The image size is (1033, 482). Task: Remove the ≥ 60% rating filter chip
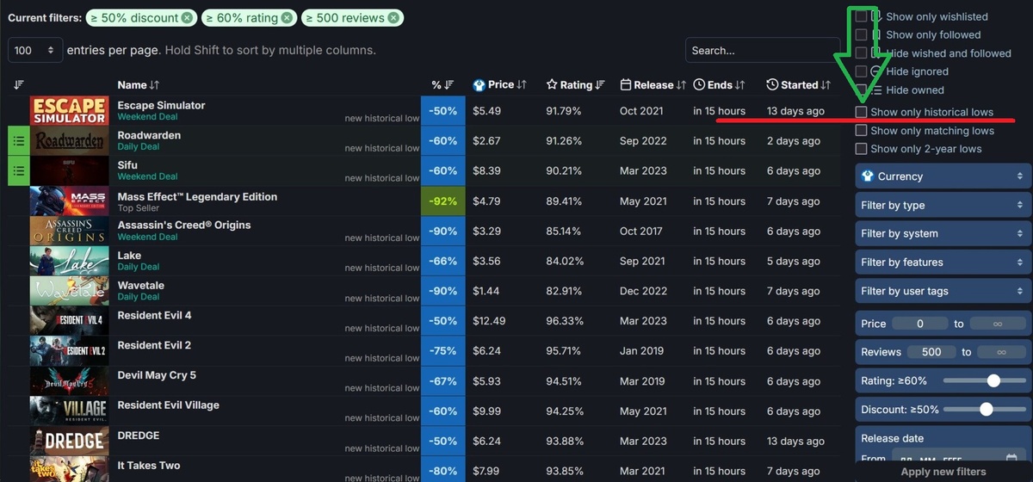click(x=287, y=17)
